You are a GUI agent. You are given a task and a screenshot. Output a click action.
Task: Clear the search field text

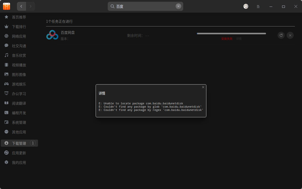[178, 6]
